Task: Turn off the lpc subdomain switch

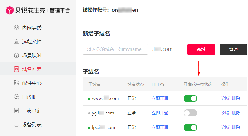Action: point(190,128)
